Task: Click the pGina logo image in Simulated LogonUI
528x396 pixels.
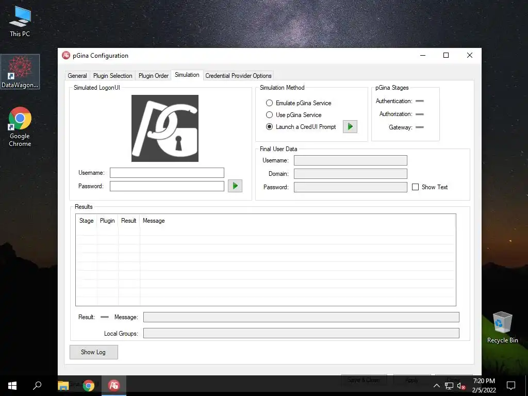Action: [x=165, y=128]
